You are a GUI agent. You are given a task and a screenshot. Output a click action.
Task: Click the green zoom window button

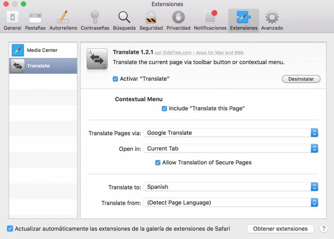tap(23, 4)
